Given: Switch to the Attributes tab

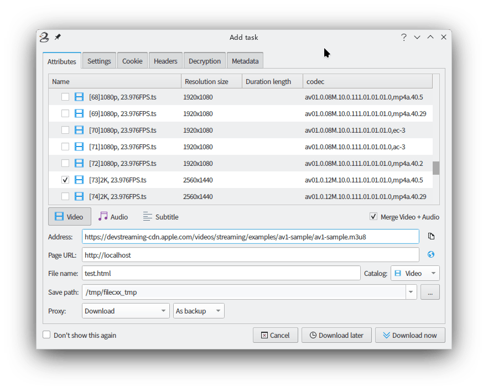Looking at the screenshot, I should [61, 61].
